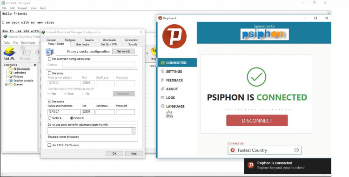Open Notepad's Format menu

click(x=22, y=8)
